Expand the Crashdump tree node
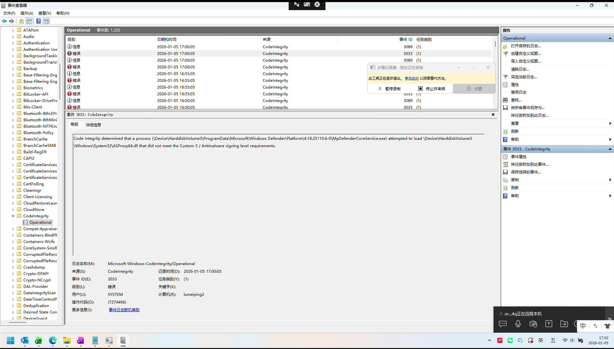The width and height of the screenshot is (614, 349). point(13,267)
